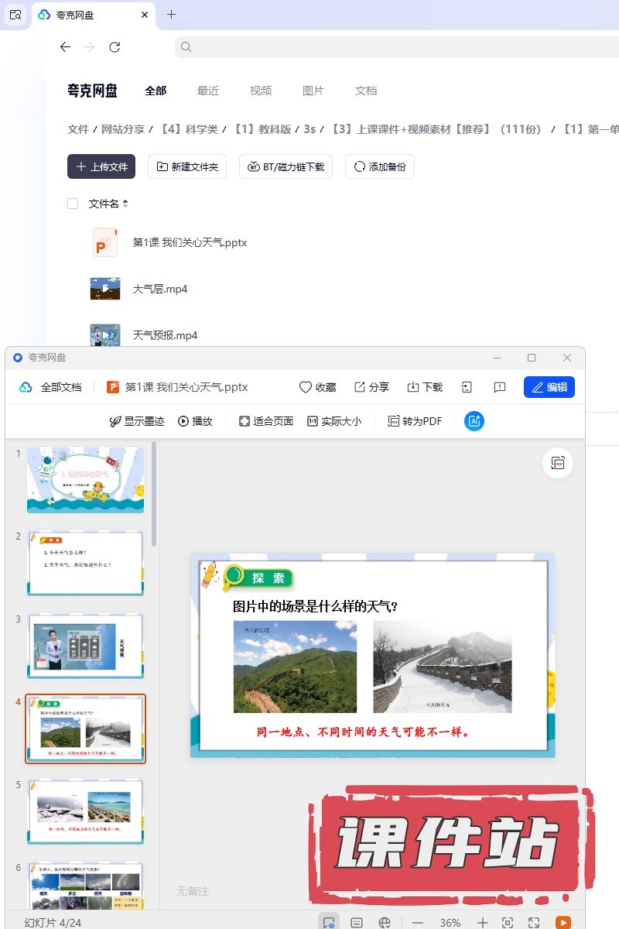
Task: Click zoom in plus in status bar
Action: pyautogui.click(x=482, y=923)
